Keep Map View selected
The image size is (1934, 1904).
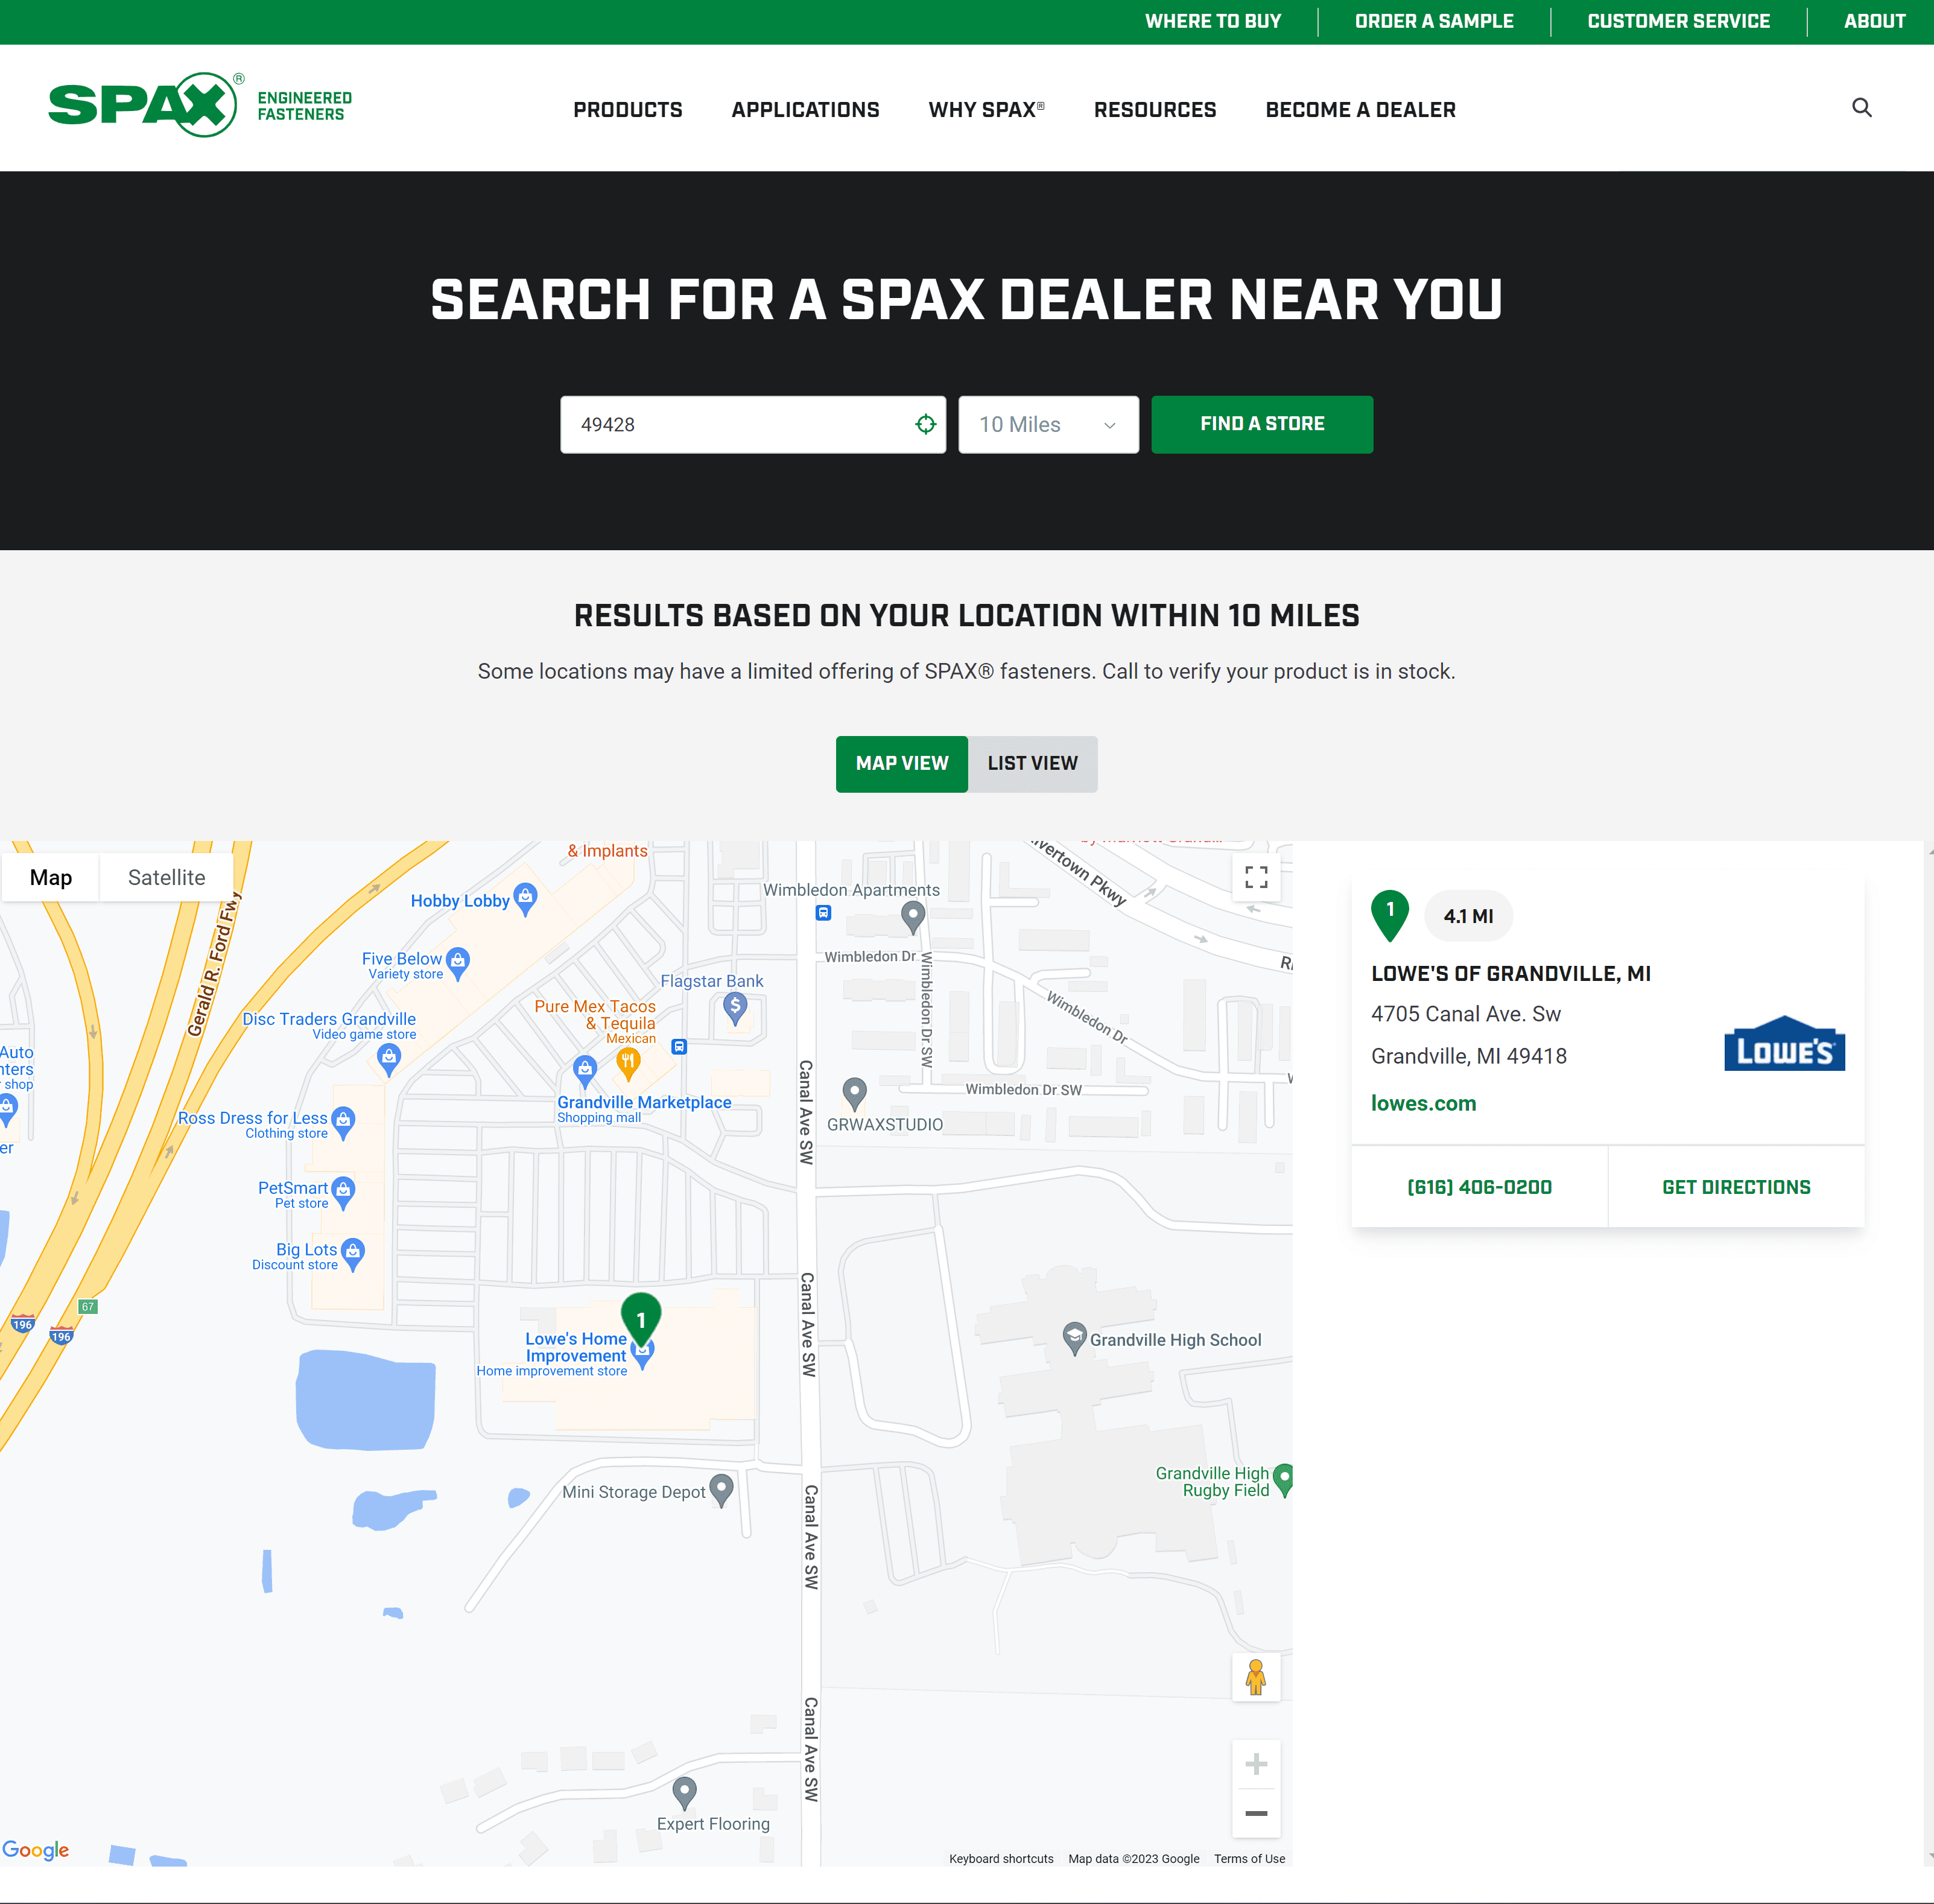click(901, 763)
